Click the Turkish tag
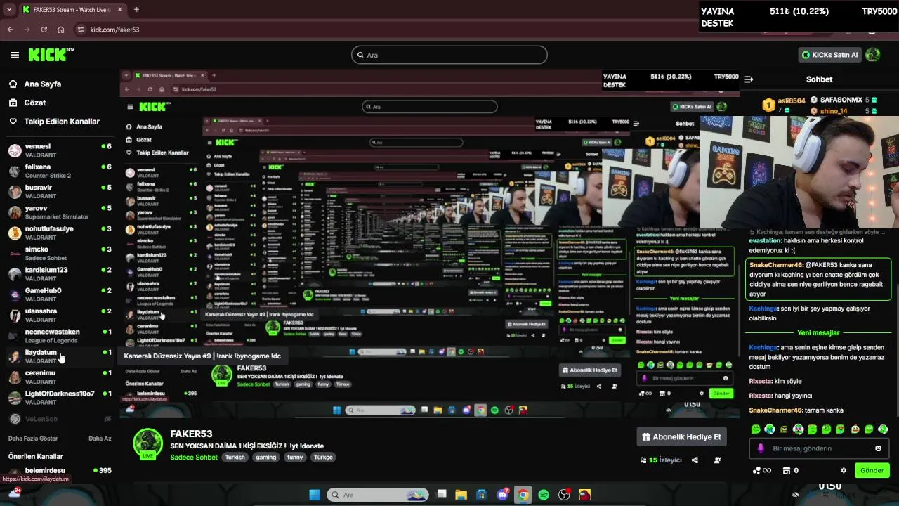Screen dimensions: 899x506 coord(235,457)
